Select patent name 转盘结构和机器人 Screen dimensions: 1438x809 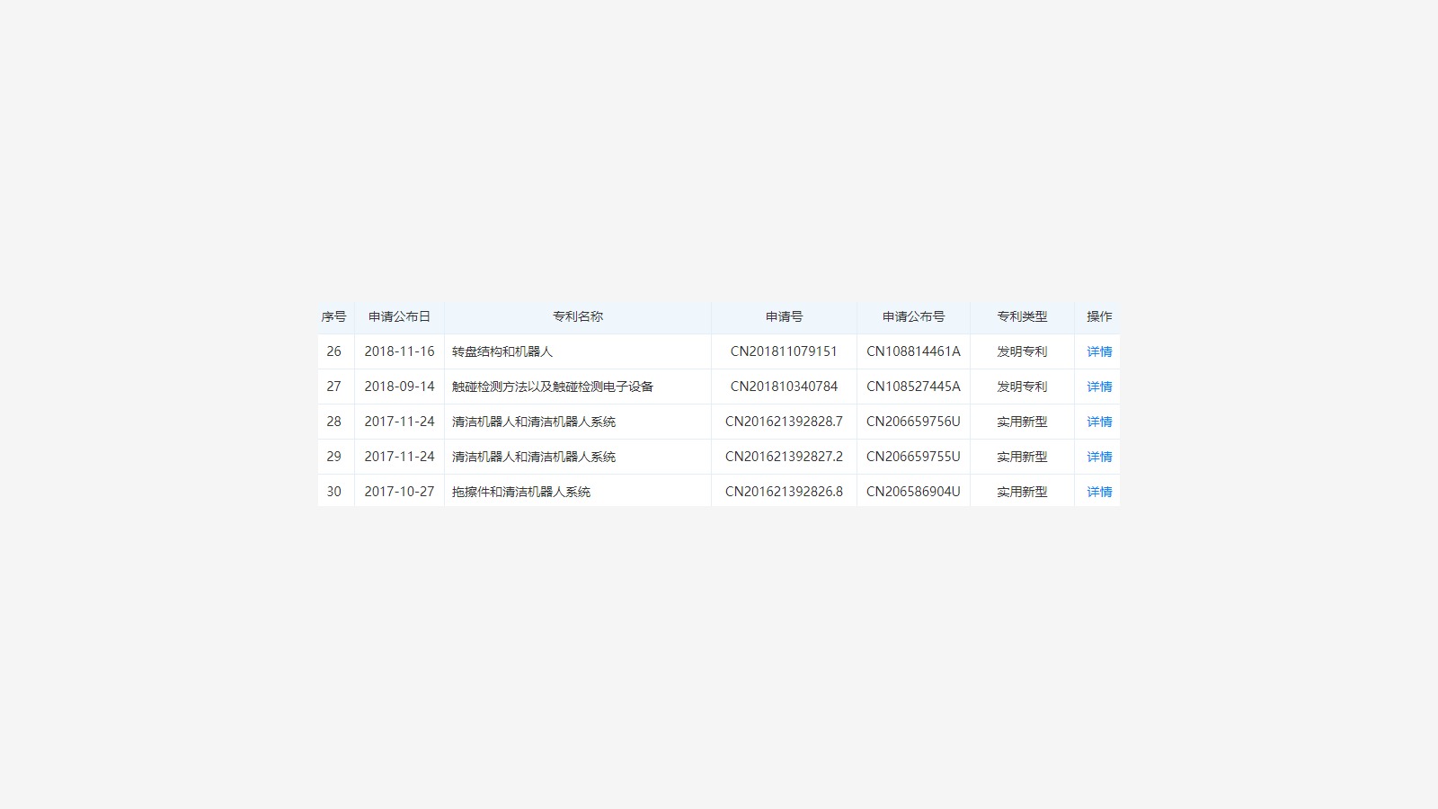(502, 351)
